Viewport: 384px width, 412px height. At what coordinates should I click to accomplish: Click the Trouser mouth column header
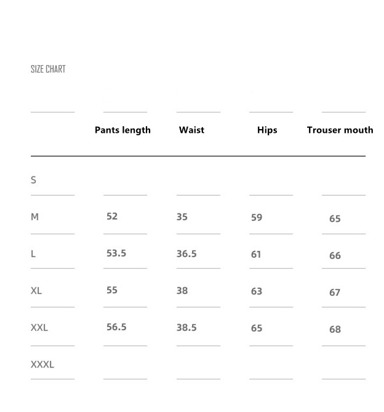coord(340,130)
